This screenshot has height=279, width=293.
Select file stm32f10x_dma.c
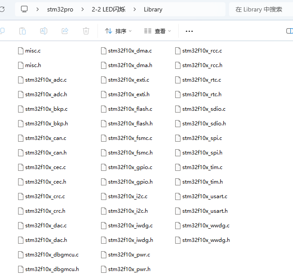(127, 51)
